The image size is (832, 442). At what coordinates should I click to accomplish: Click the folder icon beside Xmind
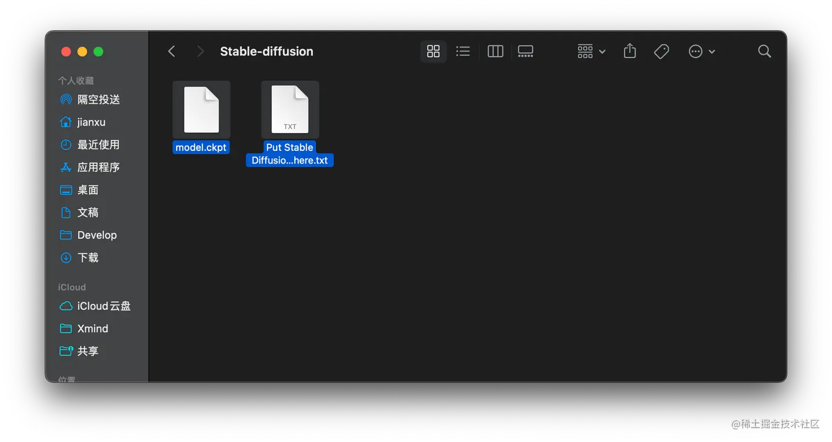66,329
